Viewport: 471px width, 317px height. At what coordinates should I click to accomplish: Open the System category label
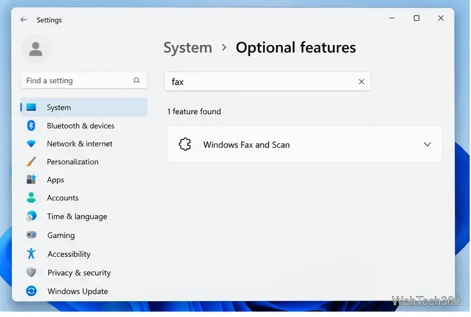[x=59, y=107]
